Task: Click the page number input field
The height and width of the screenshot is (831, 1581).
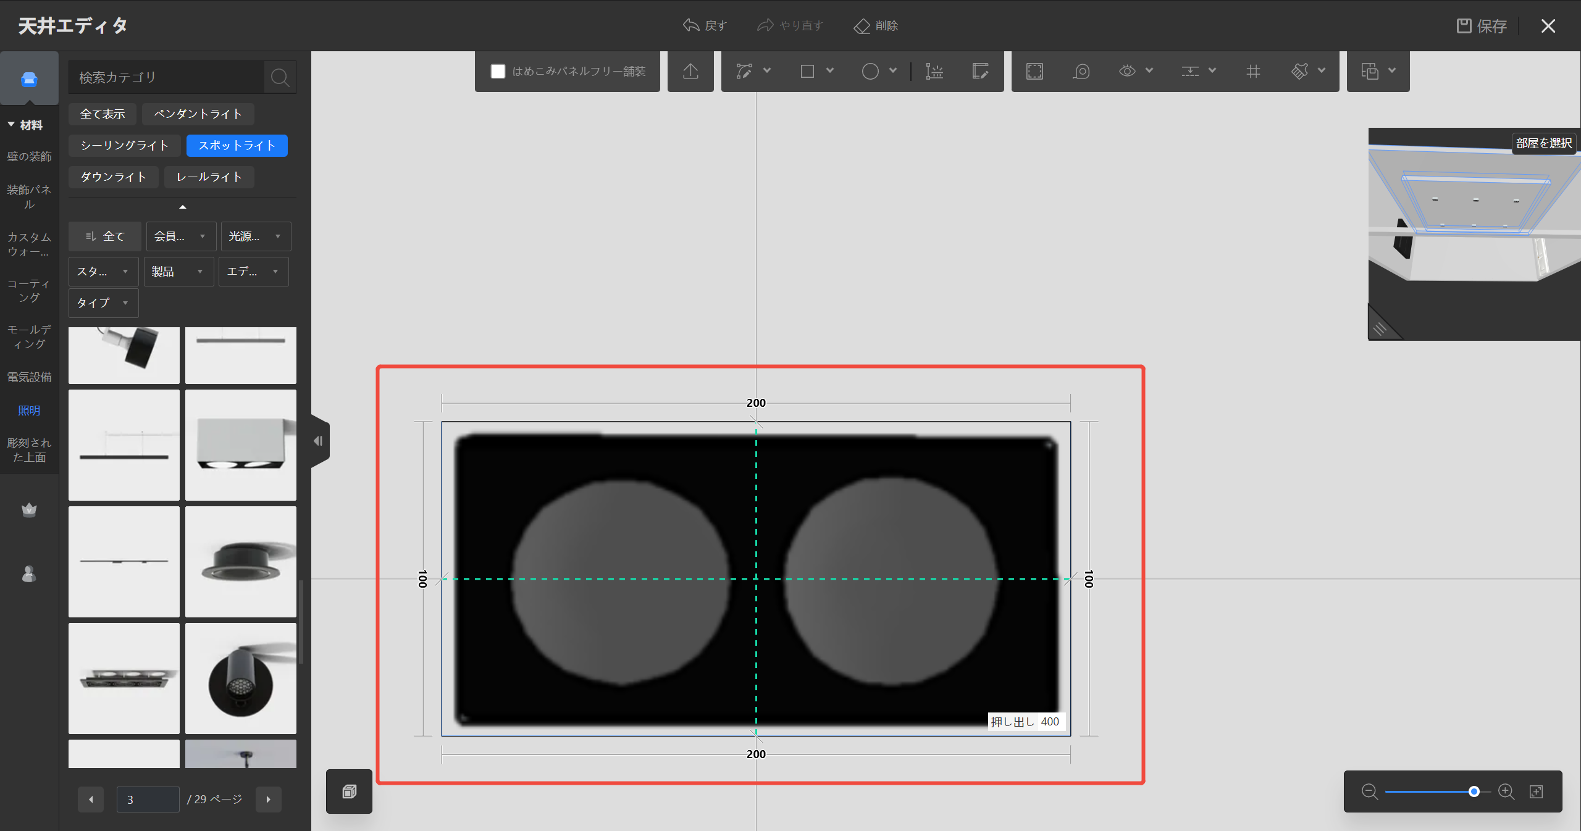Action: point(148,800)
